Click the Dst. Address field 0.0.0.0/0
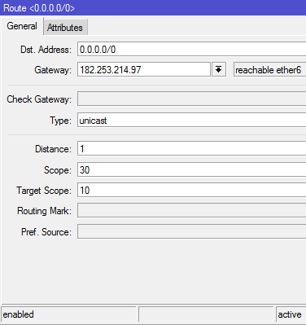306x325 pixels. pyautogui.click(x=191, y=49)
